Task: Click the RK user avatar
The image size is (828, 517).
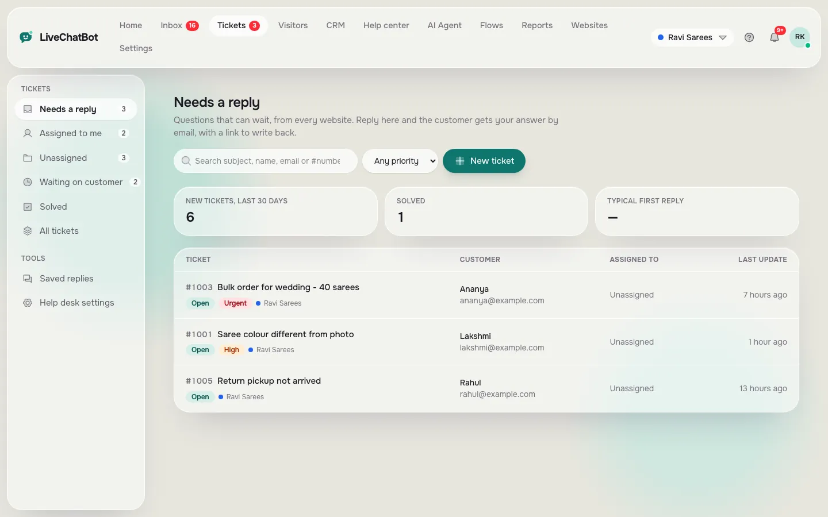Action: (800, 37)
